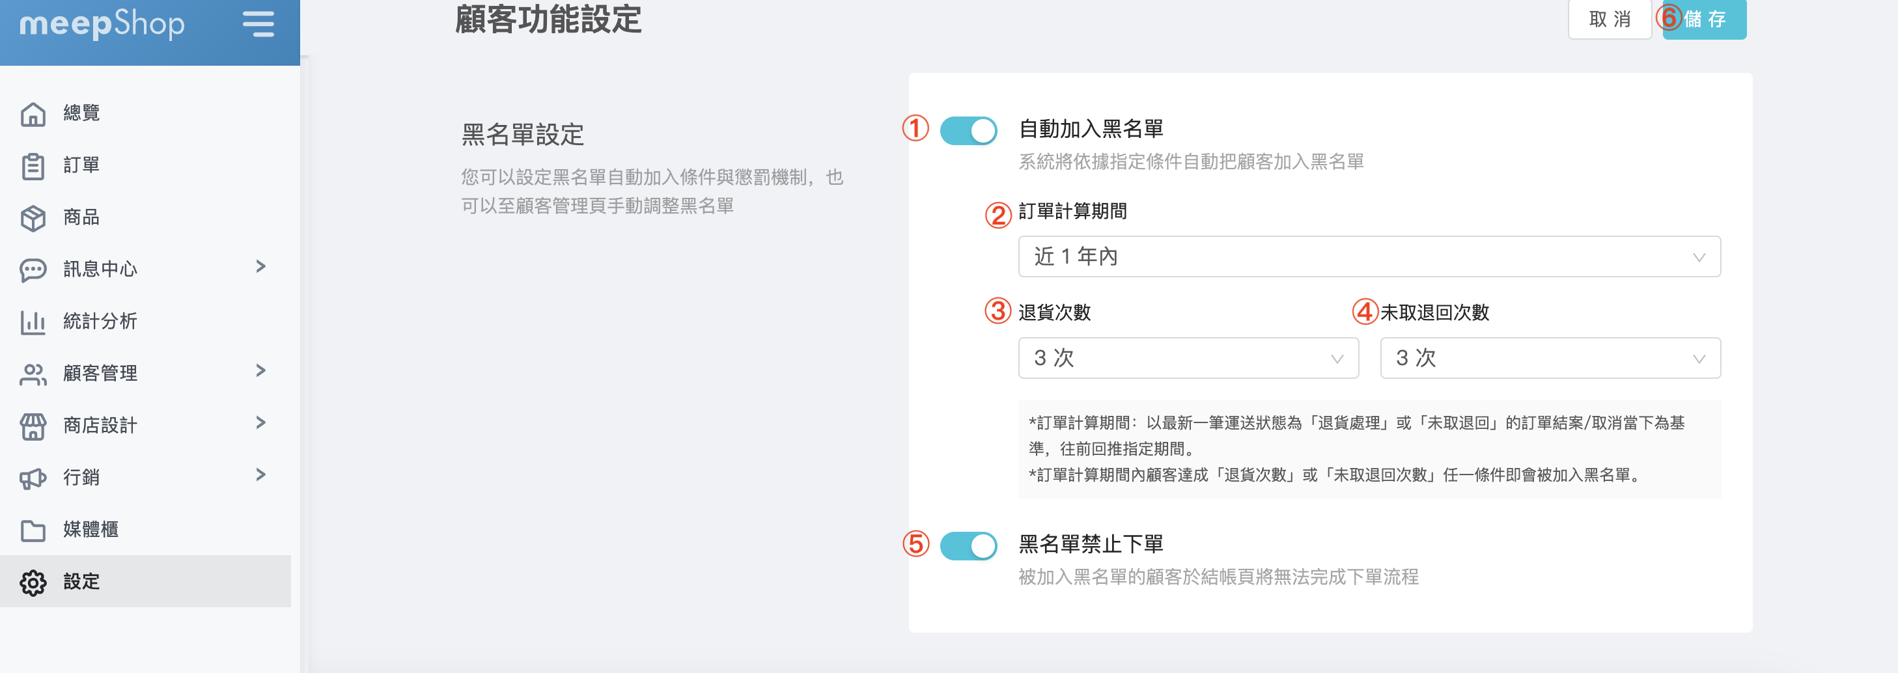This screenshot has height=673, width=1898.
Task: Click the hamburger menu icon beside meepShop
Action: pyautogui.click(x=258, y=23)
